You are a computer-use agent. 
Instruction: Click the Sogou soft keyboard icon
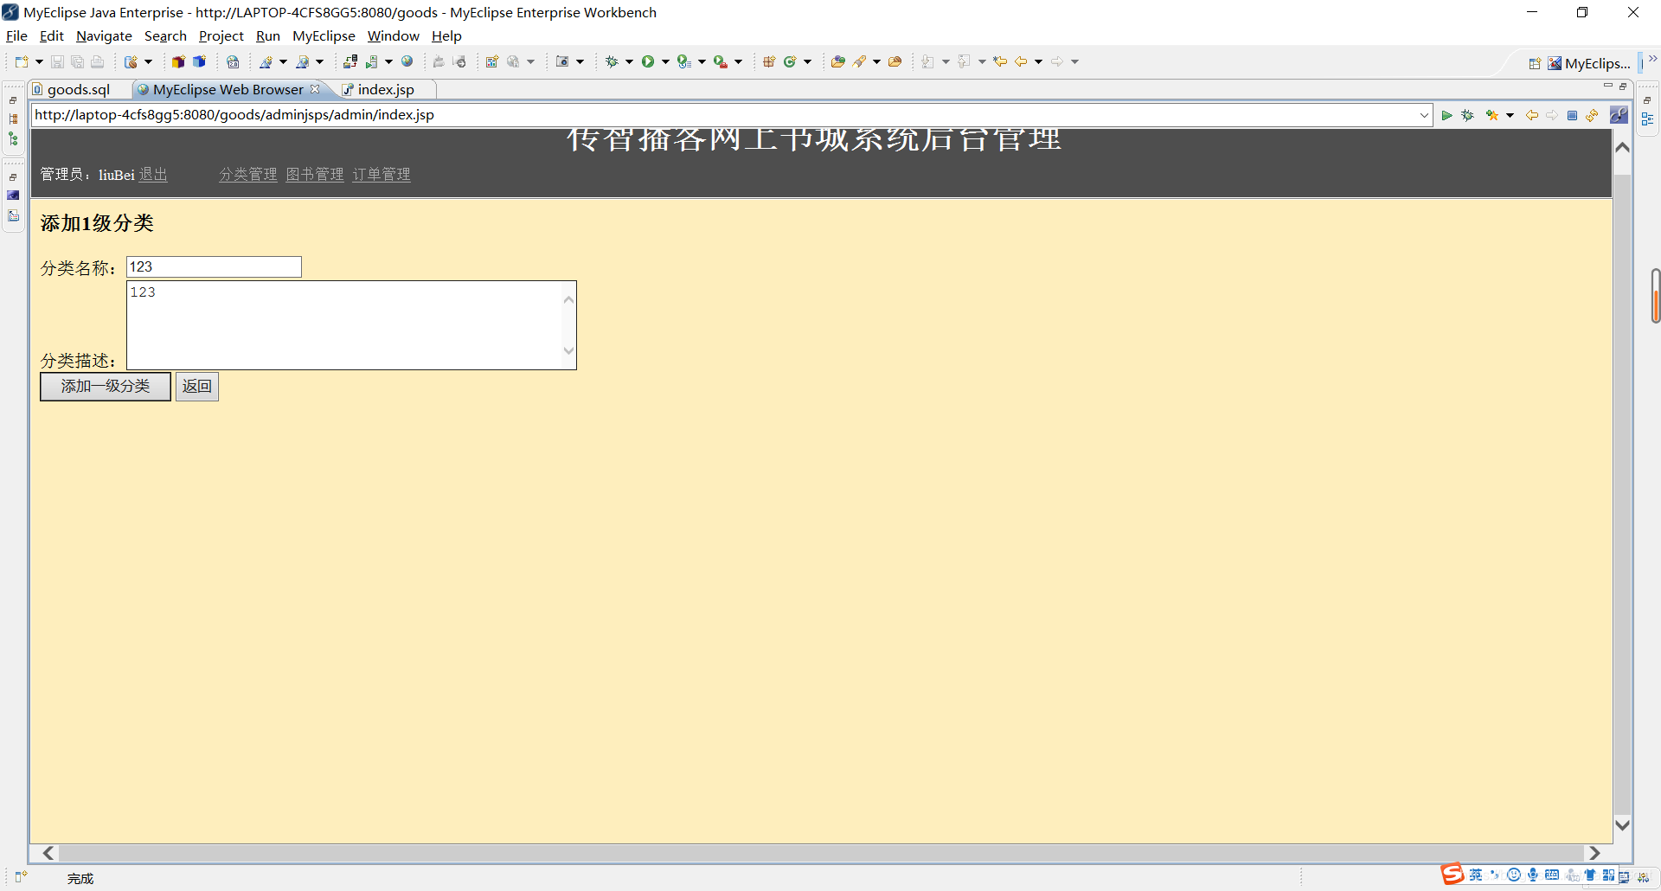coord(1552,875)
